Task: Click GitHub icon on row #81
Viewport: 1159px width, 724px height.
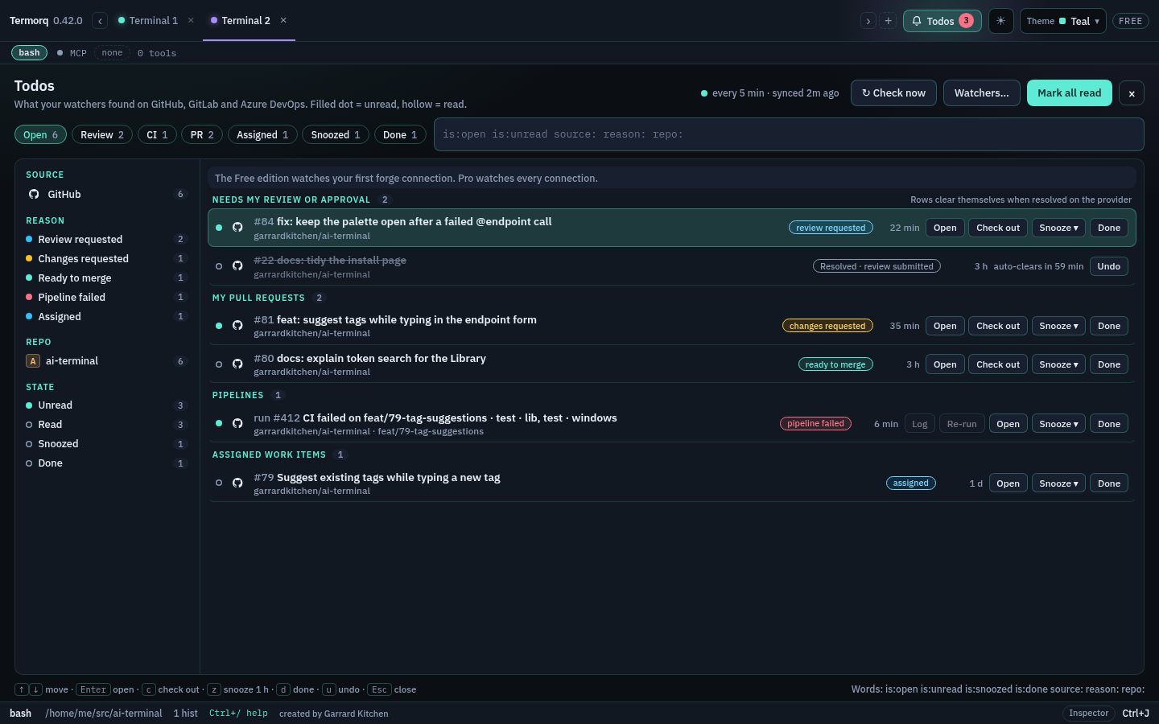Action: pos(237,326)
